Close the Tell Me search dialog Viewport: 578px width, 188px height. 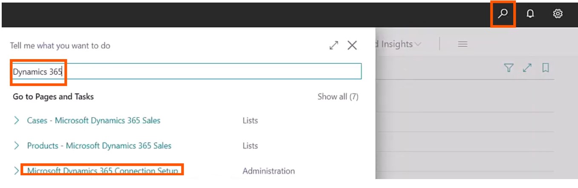[x=352, y=46]
